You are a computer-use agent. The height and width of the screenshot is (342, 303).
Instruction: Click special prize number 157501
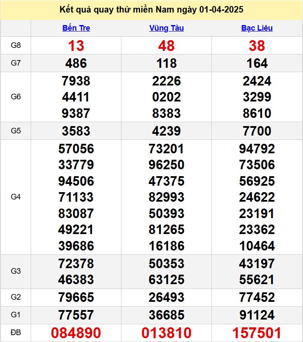[257, 333]
